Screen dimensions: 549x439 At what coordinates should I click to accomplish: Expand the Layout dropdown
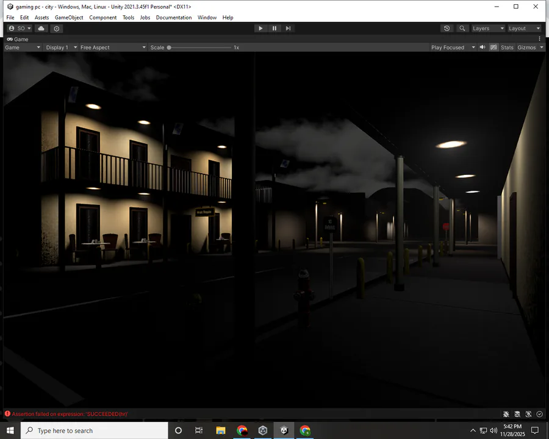(525, 29)
